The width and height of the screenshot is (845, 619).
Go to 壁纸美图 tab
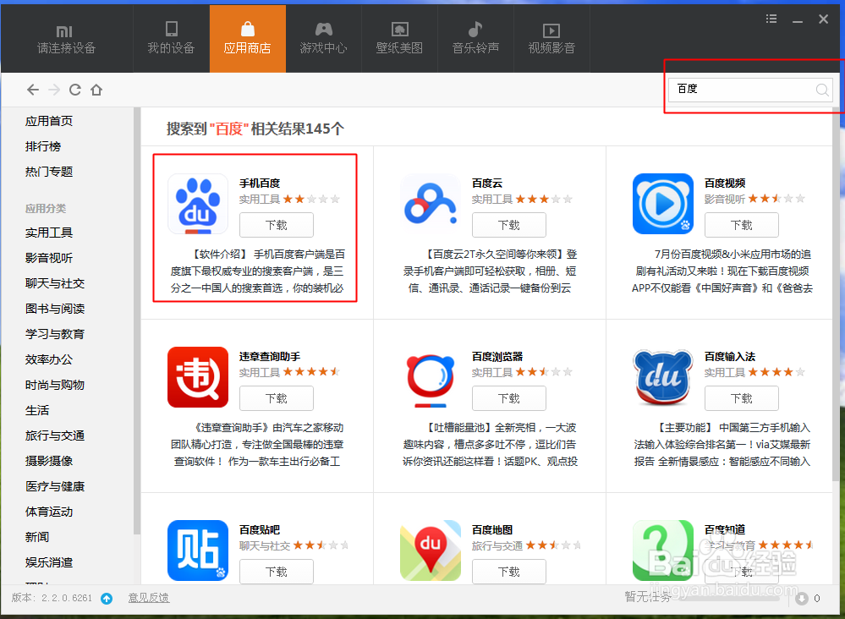399,39
